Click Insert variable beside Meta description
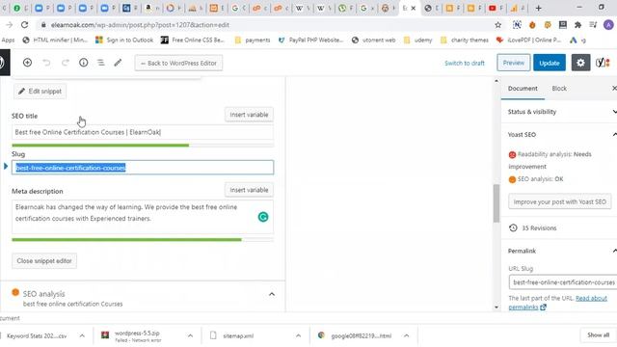Image resolution: width=617 pixels, height=347 pixels. 249,190
